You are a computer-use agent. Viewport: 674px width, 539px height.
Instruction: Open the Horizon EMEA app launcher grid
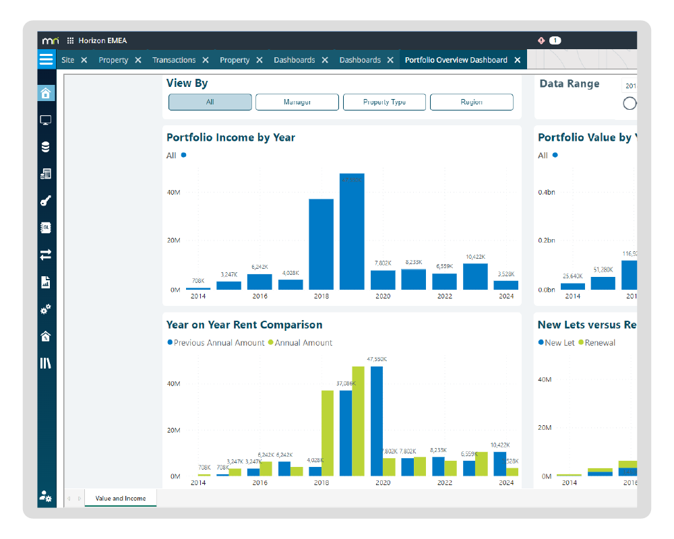[x=71, y=40]
